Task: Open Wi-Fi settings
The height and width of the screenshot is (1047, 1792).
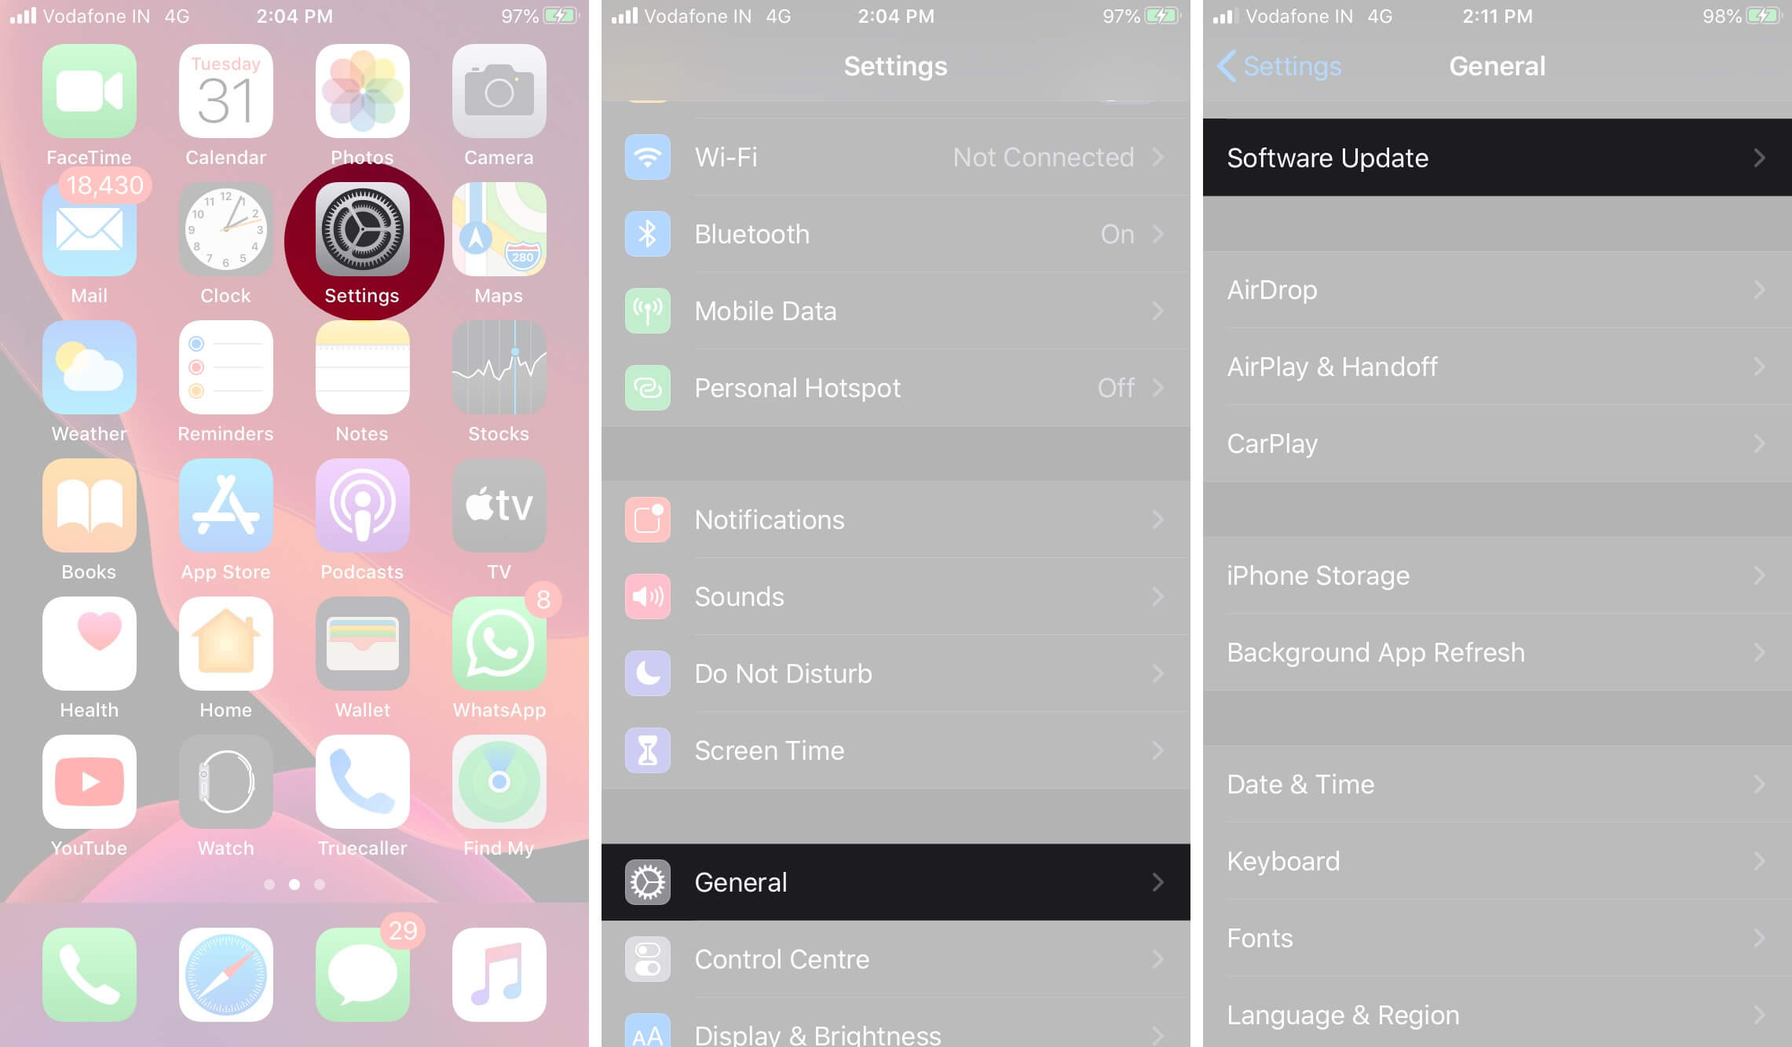Action: click(895, 155)
